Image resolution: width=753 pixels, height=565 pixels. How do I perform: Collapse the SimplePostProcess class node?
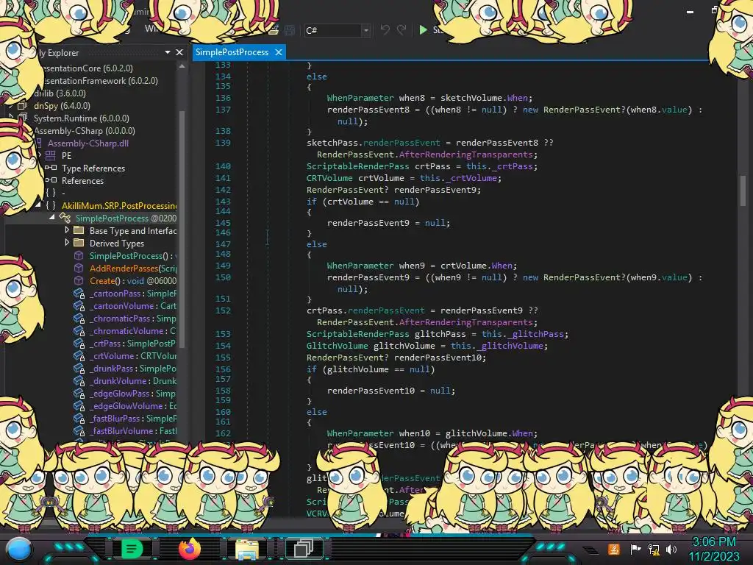pyautogui.click(x=52, y=218)
